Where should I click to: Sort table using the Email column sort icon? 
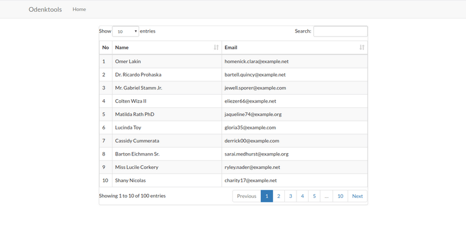pyautogui.click(x=362, y=48)
